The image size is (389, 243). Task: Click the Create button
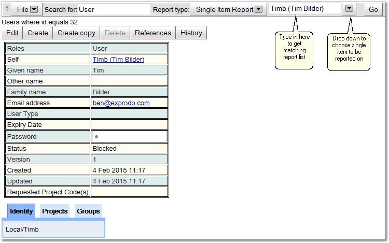(x=38, y=33)
